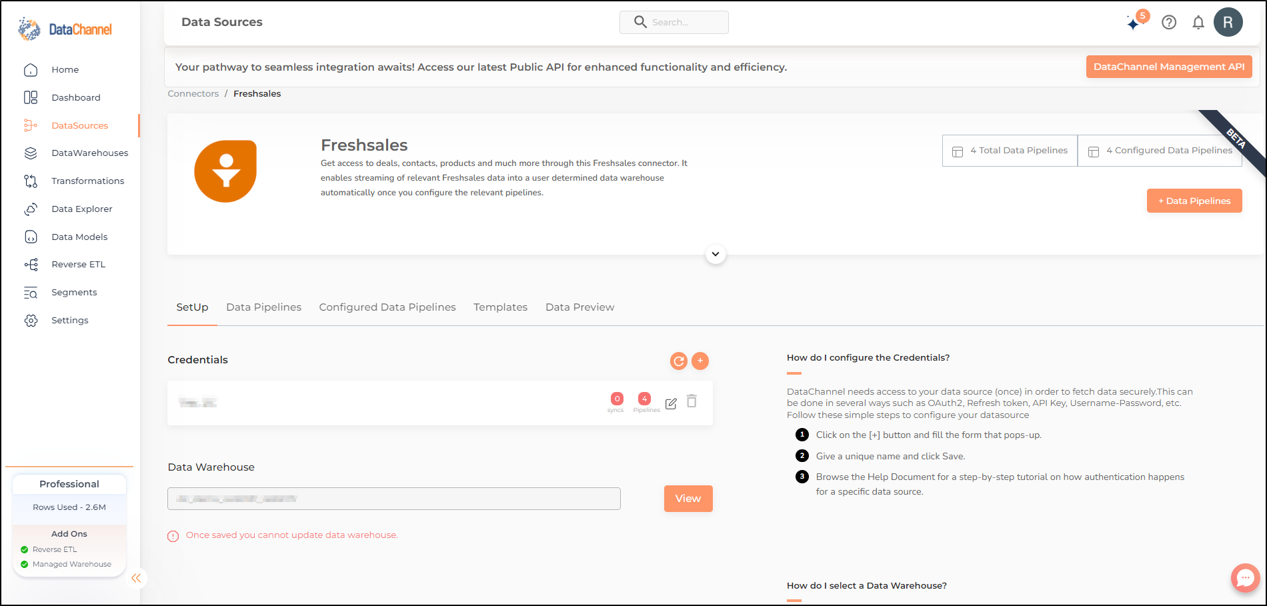Open the R user profile avatar
This screenshot has height=606, width=1267.
point(1228,22)
